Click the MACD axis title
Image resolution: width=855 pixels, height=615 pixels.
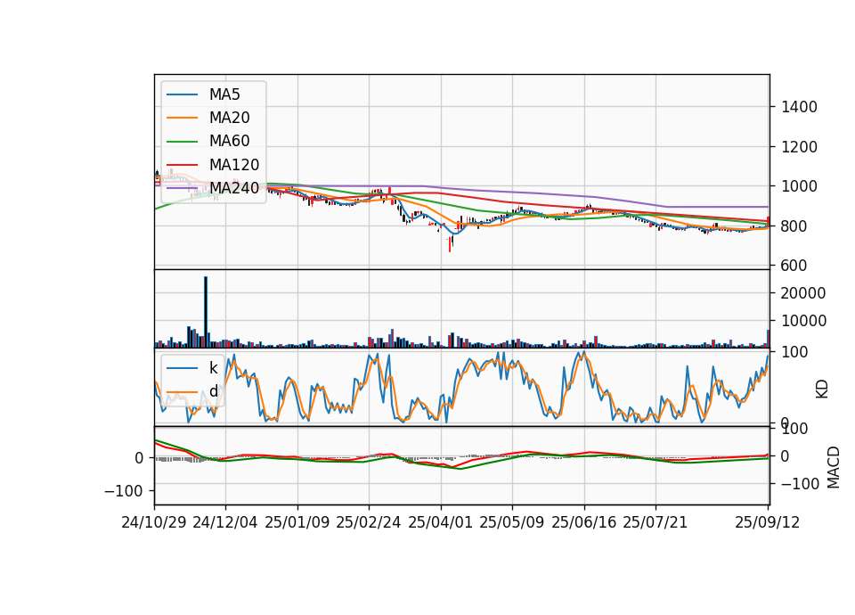coord(834,467)
